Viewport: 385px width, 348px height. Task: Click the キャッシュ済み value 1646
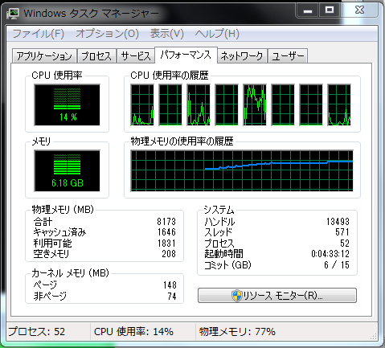166,232
